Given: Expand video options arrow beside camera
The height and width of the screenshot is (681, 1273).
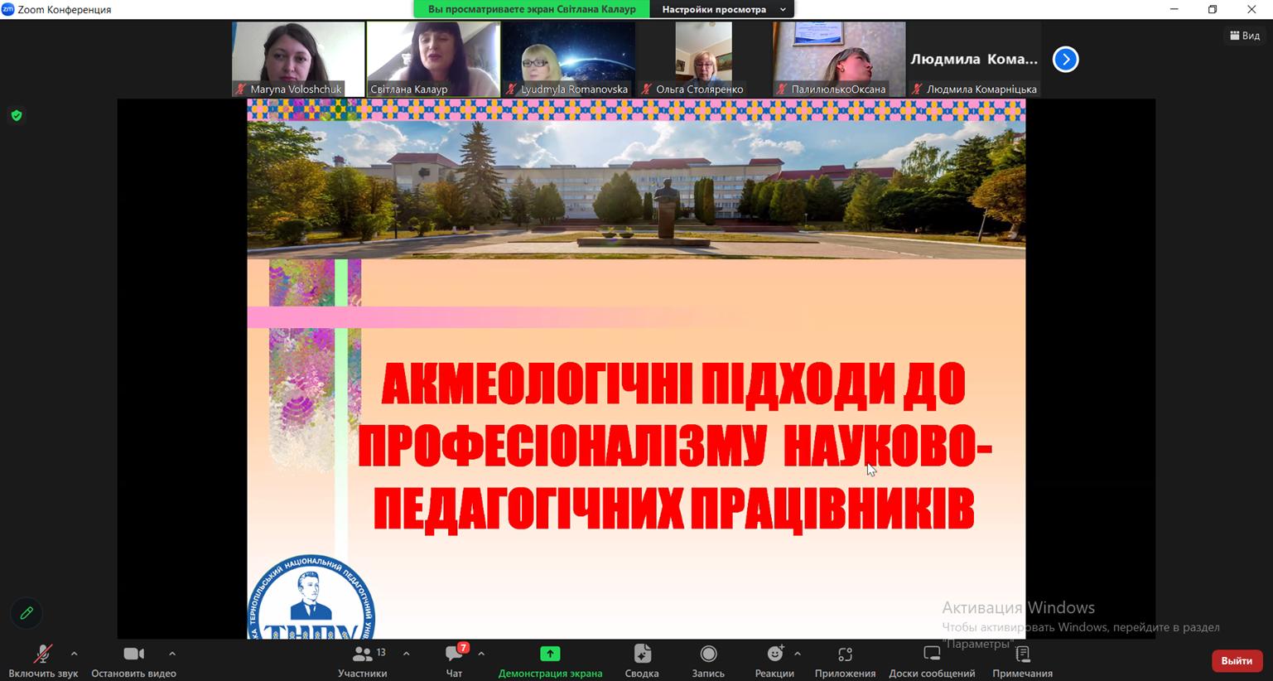Looking at the screenshot, I should click(172, 654).
